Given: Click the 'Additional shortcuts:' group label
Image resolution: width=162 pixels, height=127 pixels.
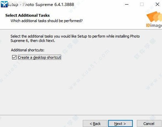Looking at the screenshot, I should tap(28, 50).
